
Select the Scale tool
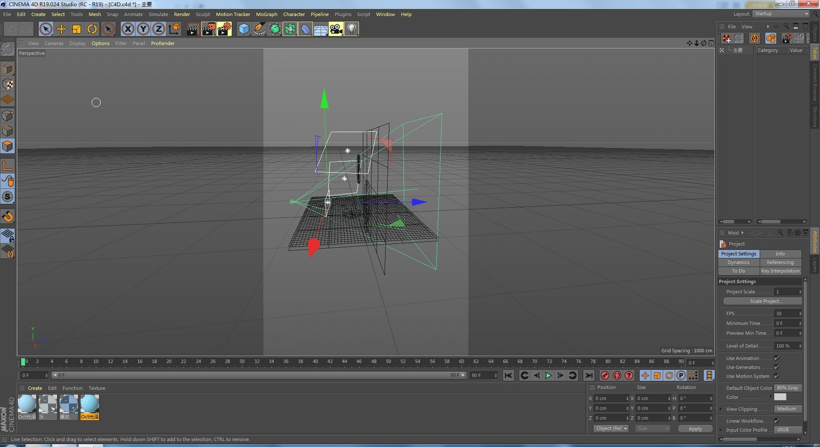point(77,29)
